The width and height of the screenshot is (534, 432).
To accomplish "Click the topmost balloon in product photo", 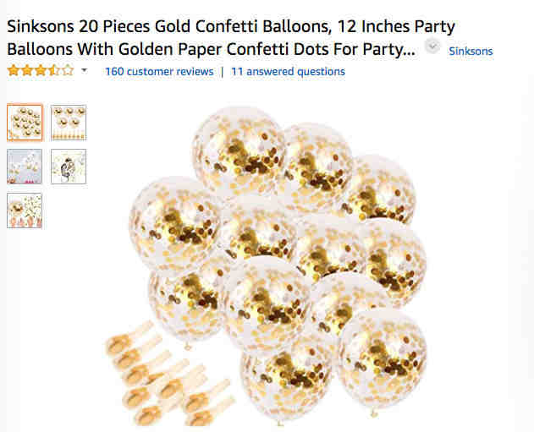I will [239, 150].
